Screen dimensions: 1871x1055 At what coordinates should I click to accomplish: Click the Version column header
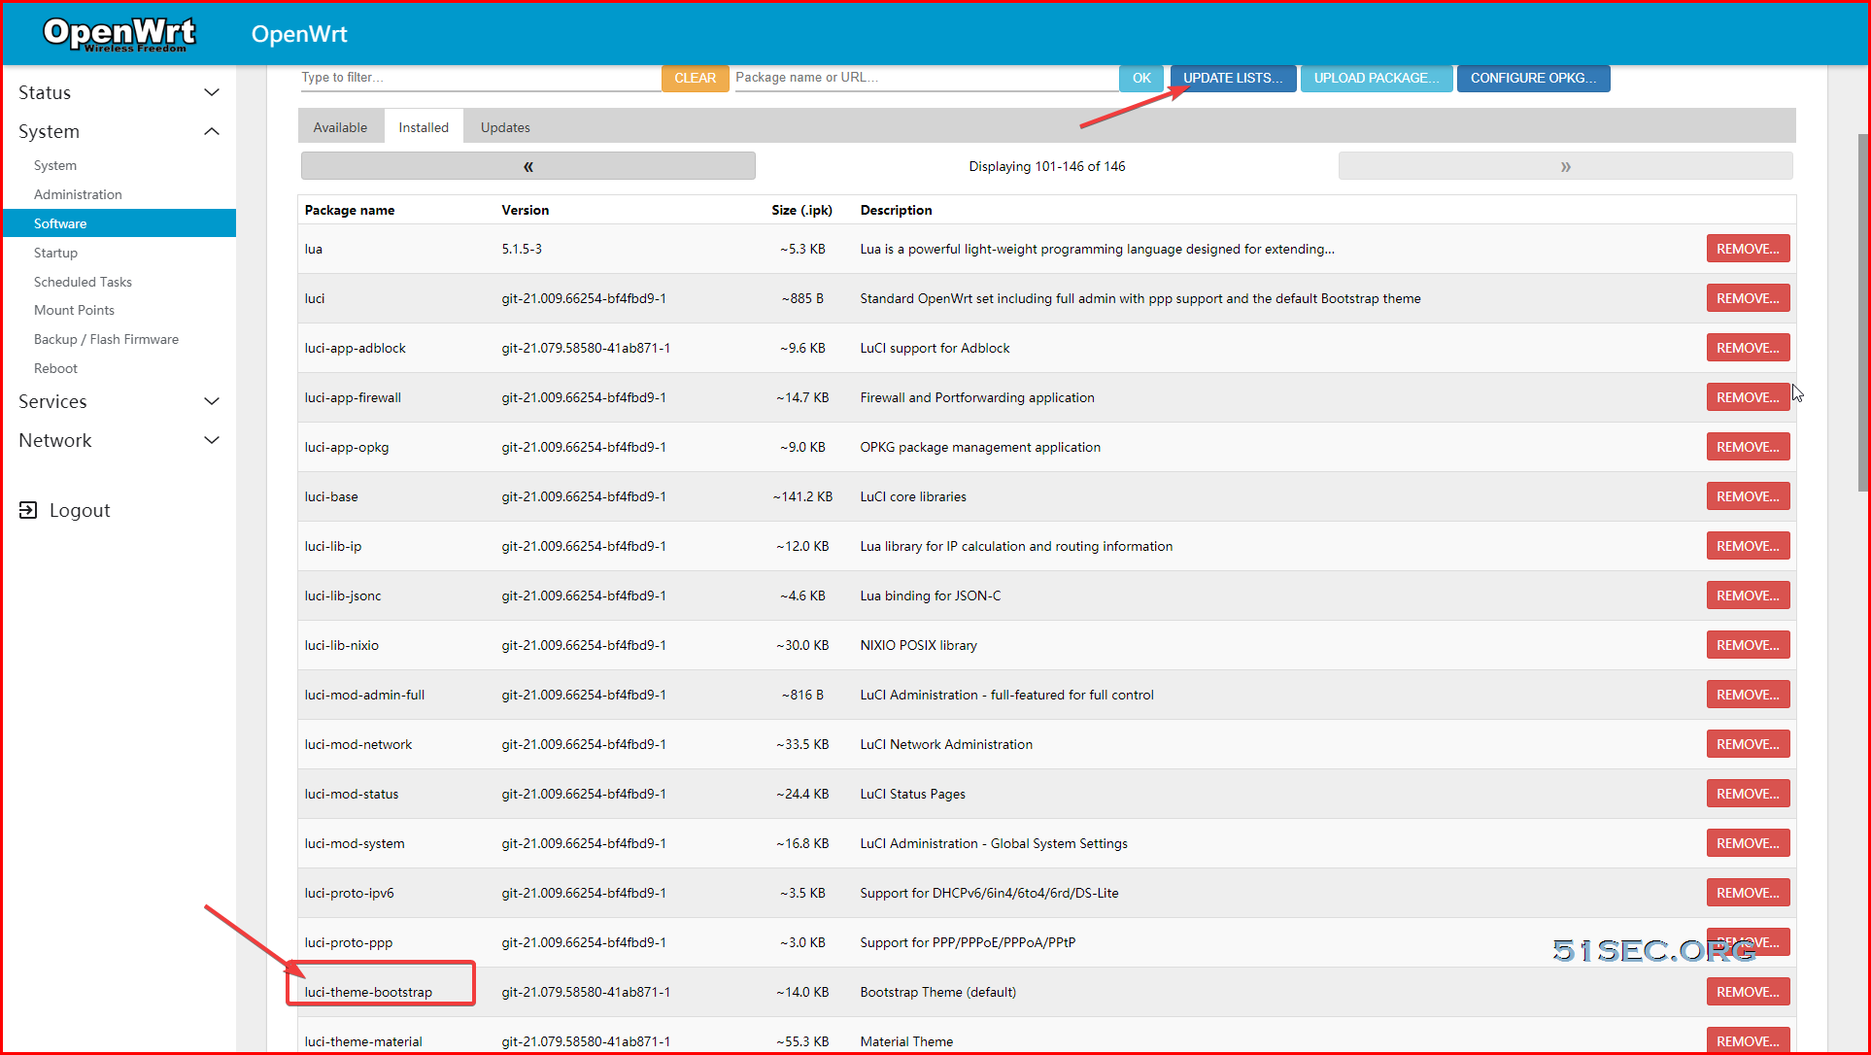coord(526,210)
